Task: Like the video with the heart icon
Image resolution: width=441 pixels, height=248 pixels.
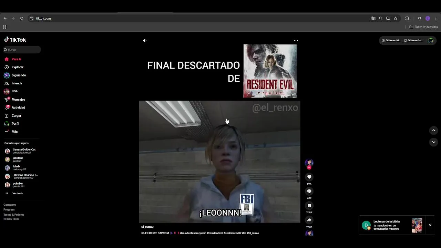Action: [x=309, y=177]
